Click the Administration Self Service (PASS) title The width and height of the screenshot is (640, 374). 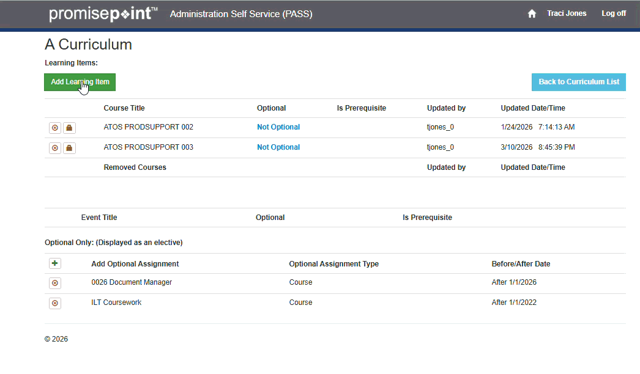click(x=241, y=14)
